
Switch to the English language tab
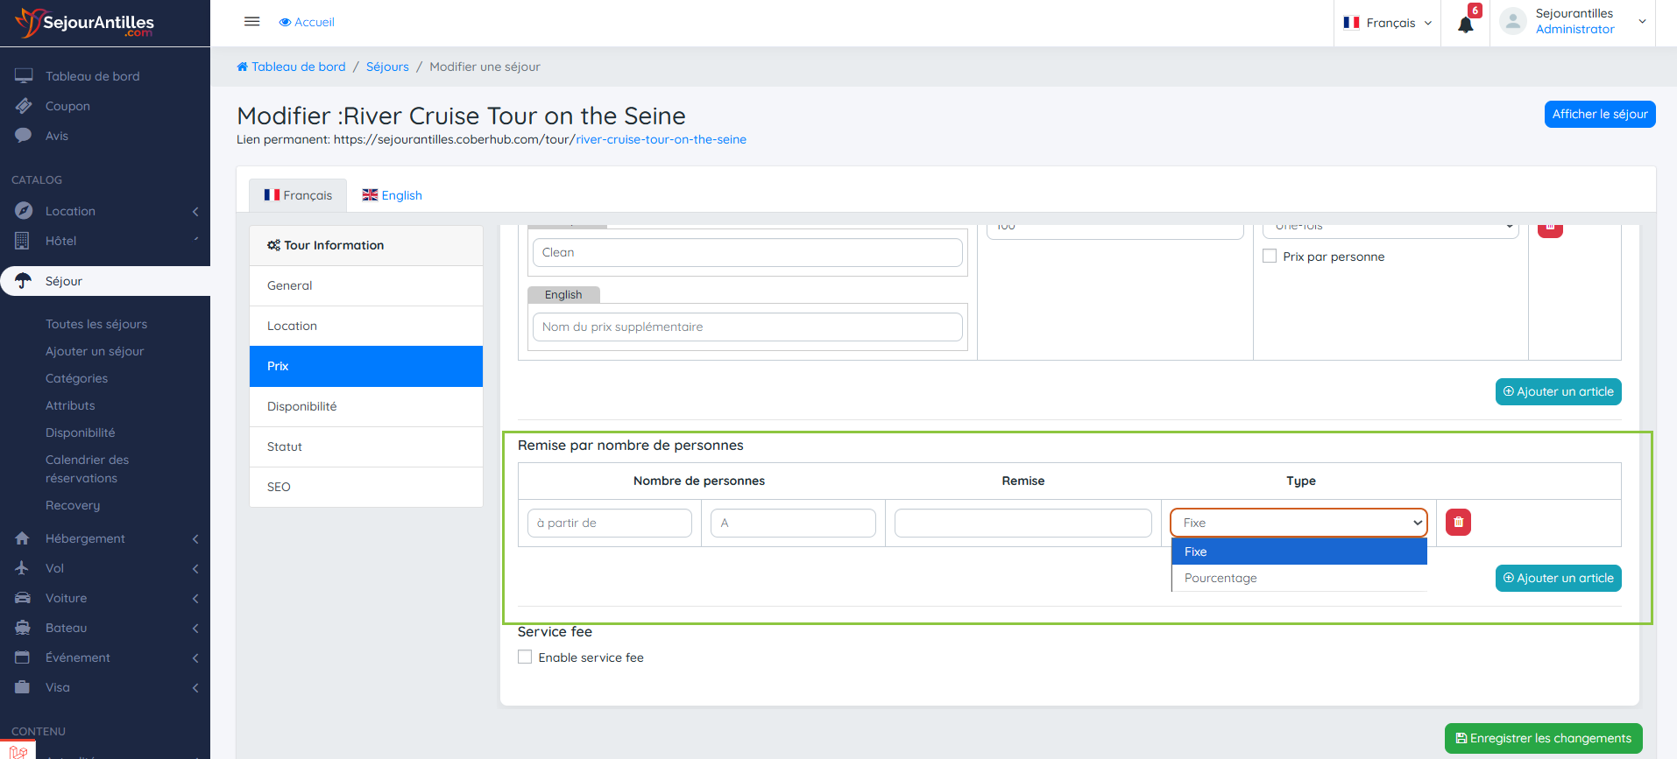click(393, 195)
